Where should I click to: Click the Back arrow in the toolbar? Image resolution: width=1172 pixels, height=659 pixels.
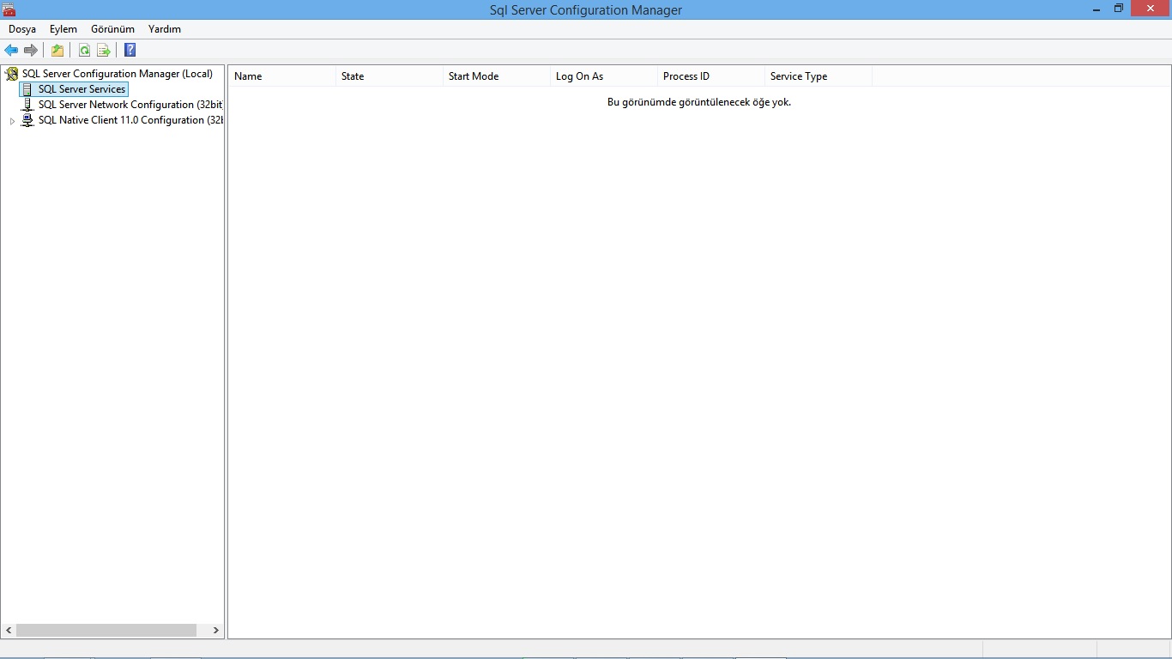(11, 51)
